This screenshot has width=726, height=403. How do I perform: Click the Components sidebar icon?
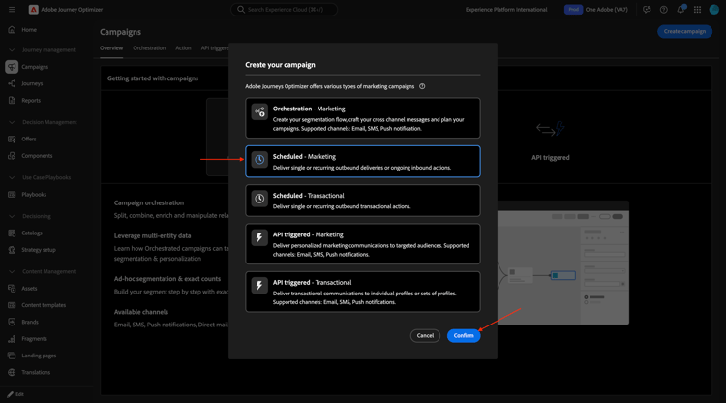[x=12, y=156]
